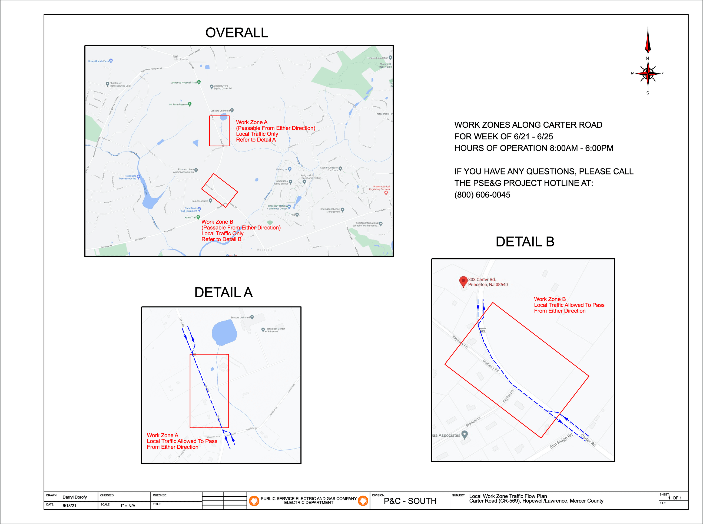Select the Gaa Associates place marker in Detail B
The width and height of the screenshot is (703, 524).
click(465, 435)
